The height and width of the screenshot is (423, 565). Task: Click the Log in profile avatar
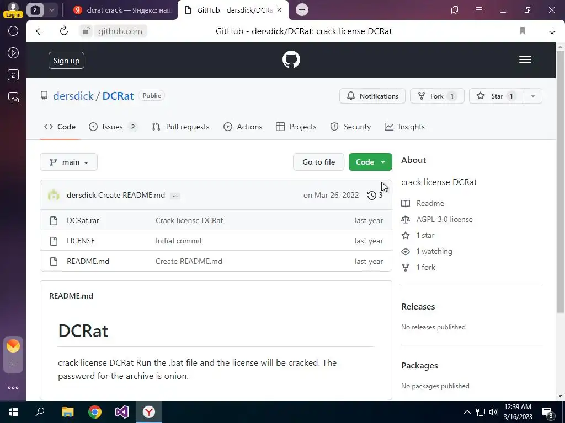point(13,10)
